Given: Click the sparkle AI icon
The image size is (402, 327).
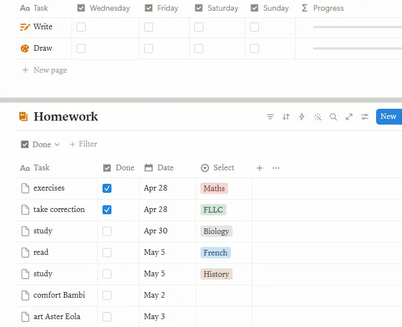Looking at the screenshot, I should pos(318,117).
